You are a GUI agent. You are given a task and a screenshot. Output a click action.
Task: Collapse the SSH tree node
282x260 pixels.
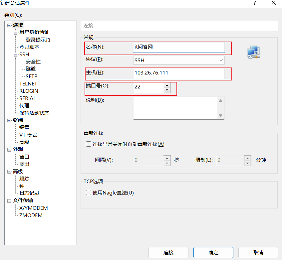(15, 55)
